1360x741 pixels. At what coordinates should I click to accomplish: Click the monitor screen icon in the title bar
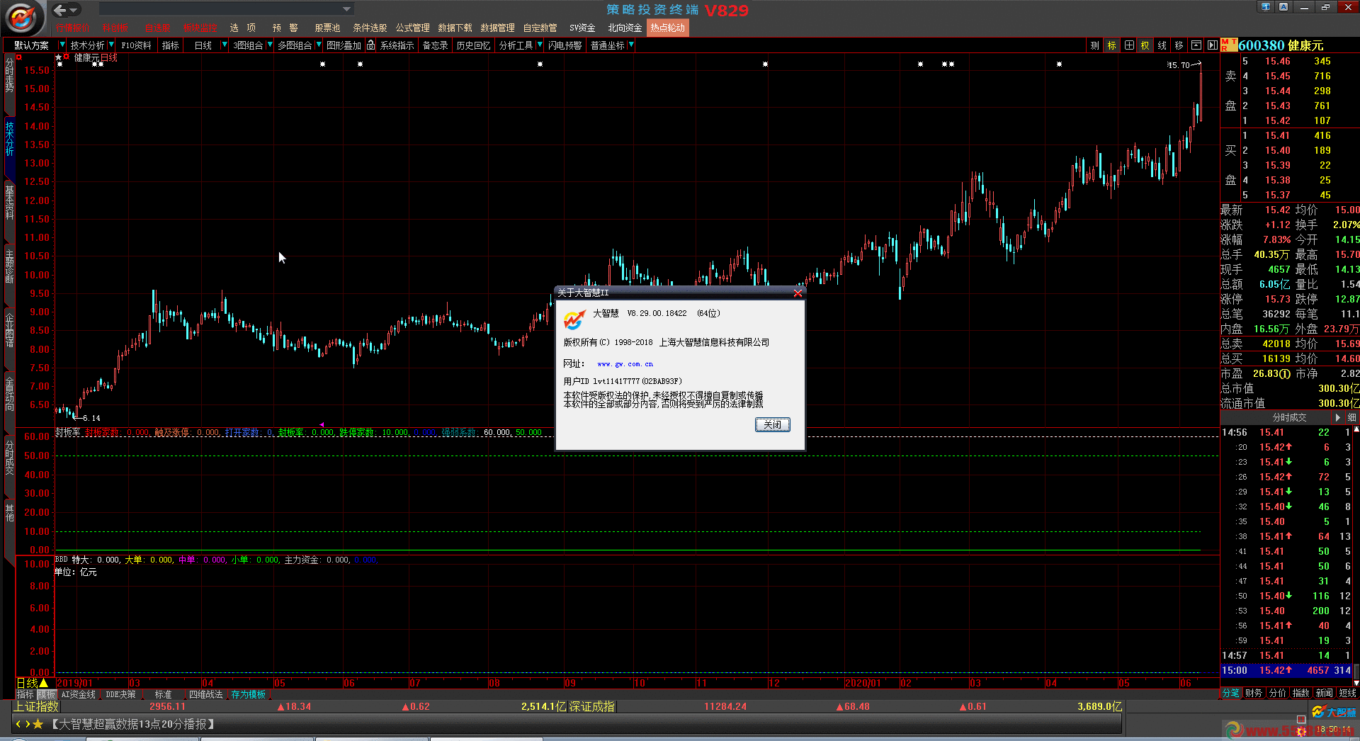coord(1265,7)
